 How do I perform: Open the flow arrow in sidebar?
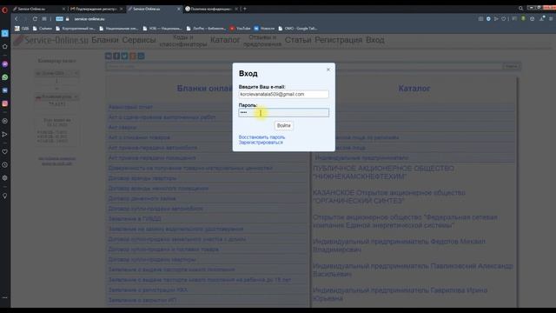(x=5, y=134)
